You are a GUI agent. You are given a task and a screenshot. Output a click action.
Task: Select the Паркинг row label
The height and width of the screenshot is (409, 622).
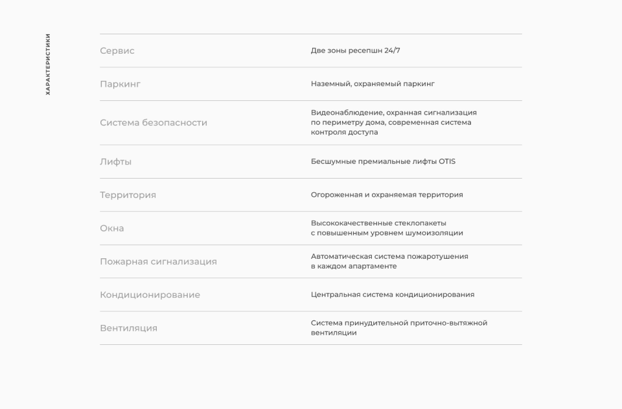(x=120, y=84)
